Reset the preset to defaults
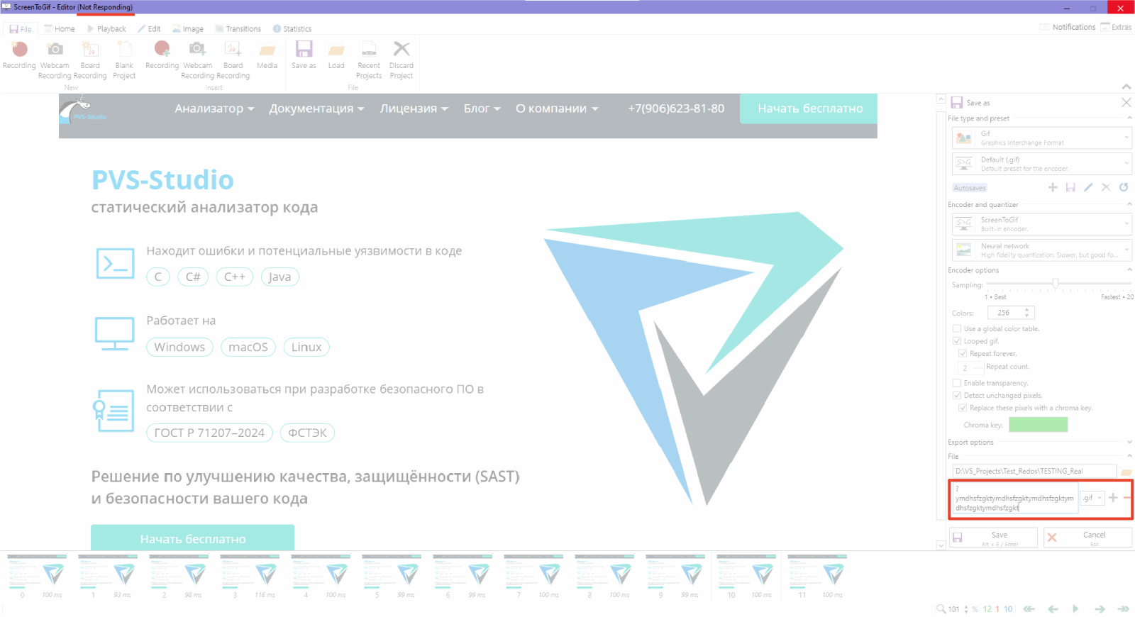 tap(1124, 187)
